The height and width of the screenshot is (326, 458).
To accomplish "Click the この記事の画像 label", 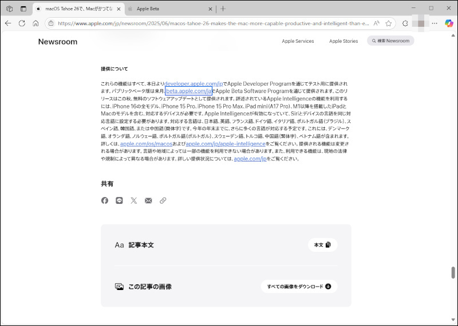I will (150, 287).
